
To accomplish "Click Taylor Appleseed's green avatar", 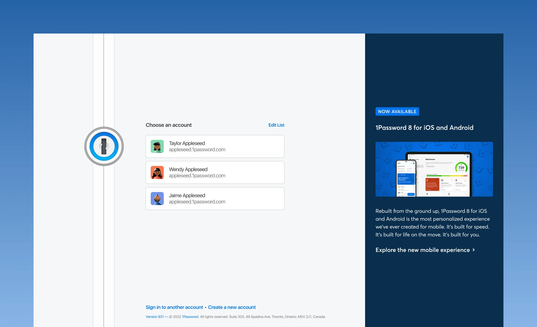I will pos(157,146).
